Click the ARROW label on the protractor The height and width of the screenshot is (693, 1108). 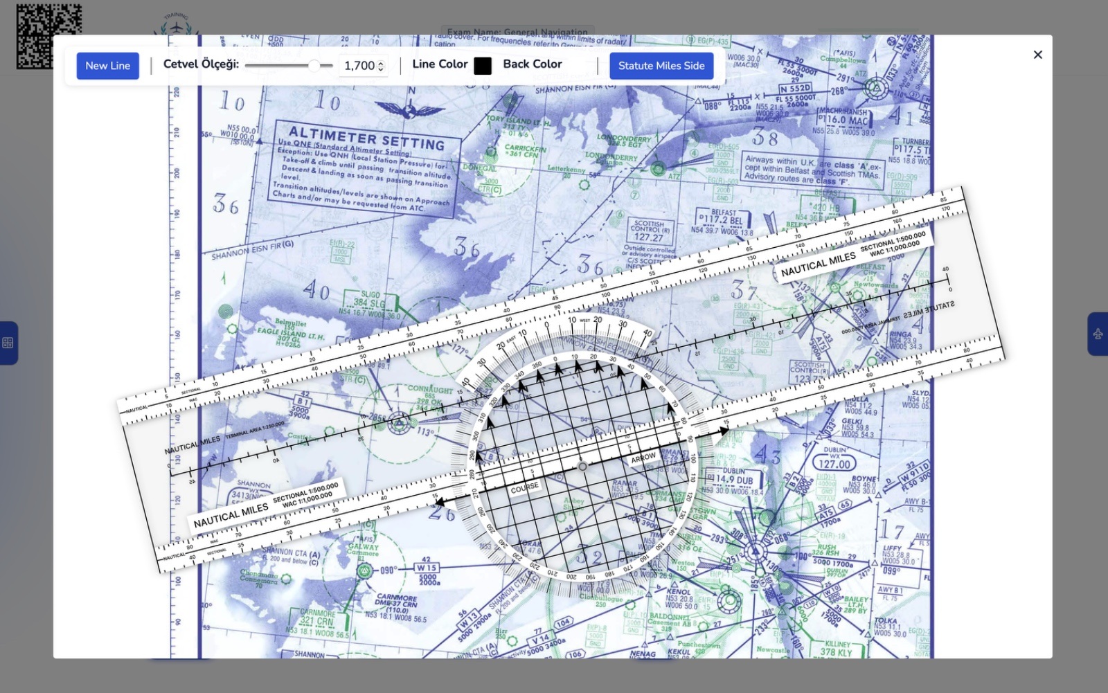643,458
